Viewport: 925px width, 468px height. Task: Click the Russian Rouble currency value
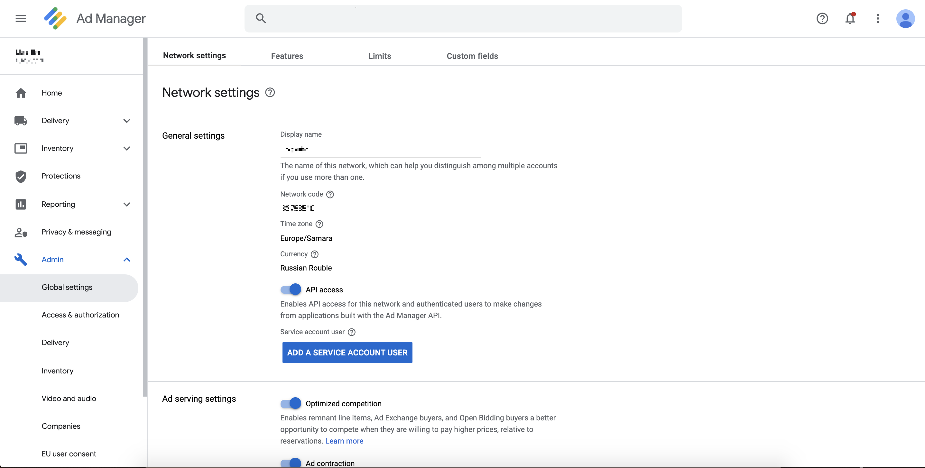pyautogui.click(x=306, y=268)
